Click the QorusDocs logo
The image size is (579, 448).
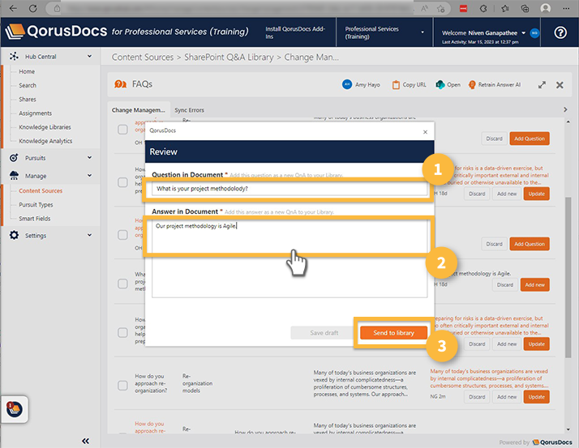56,32
